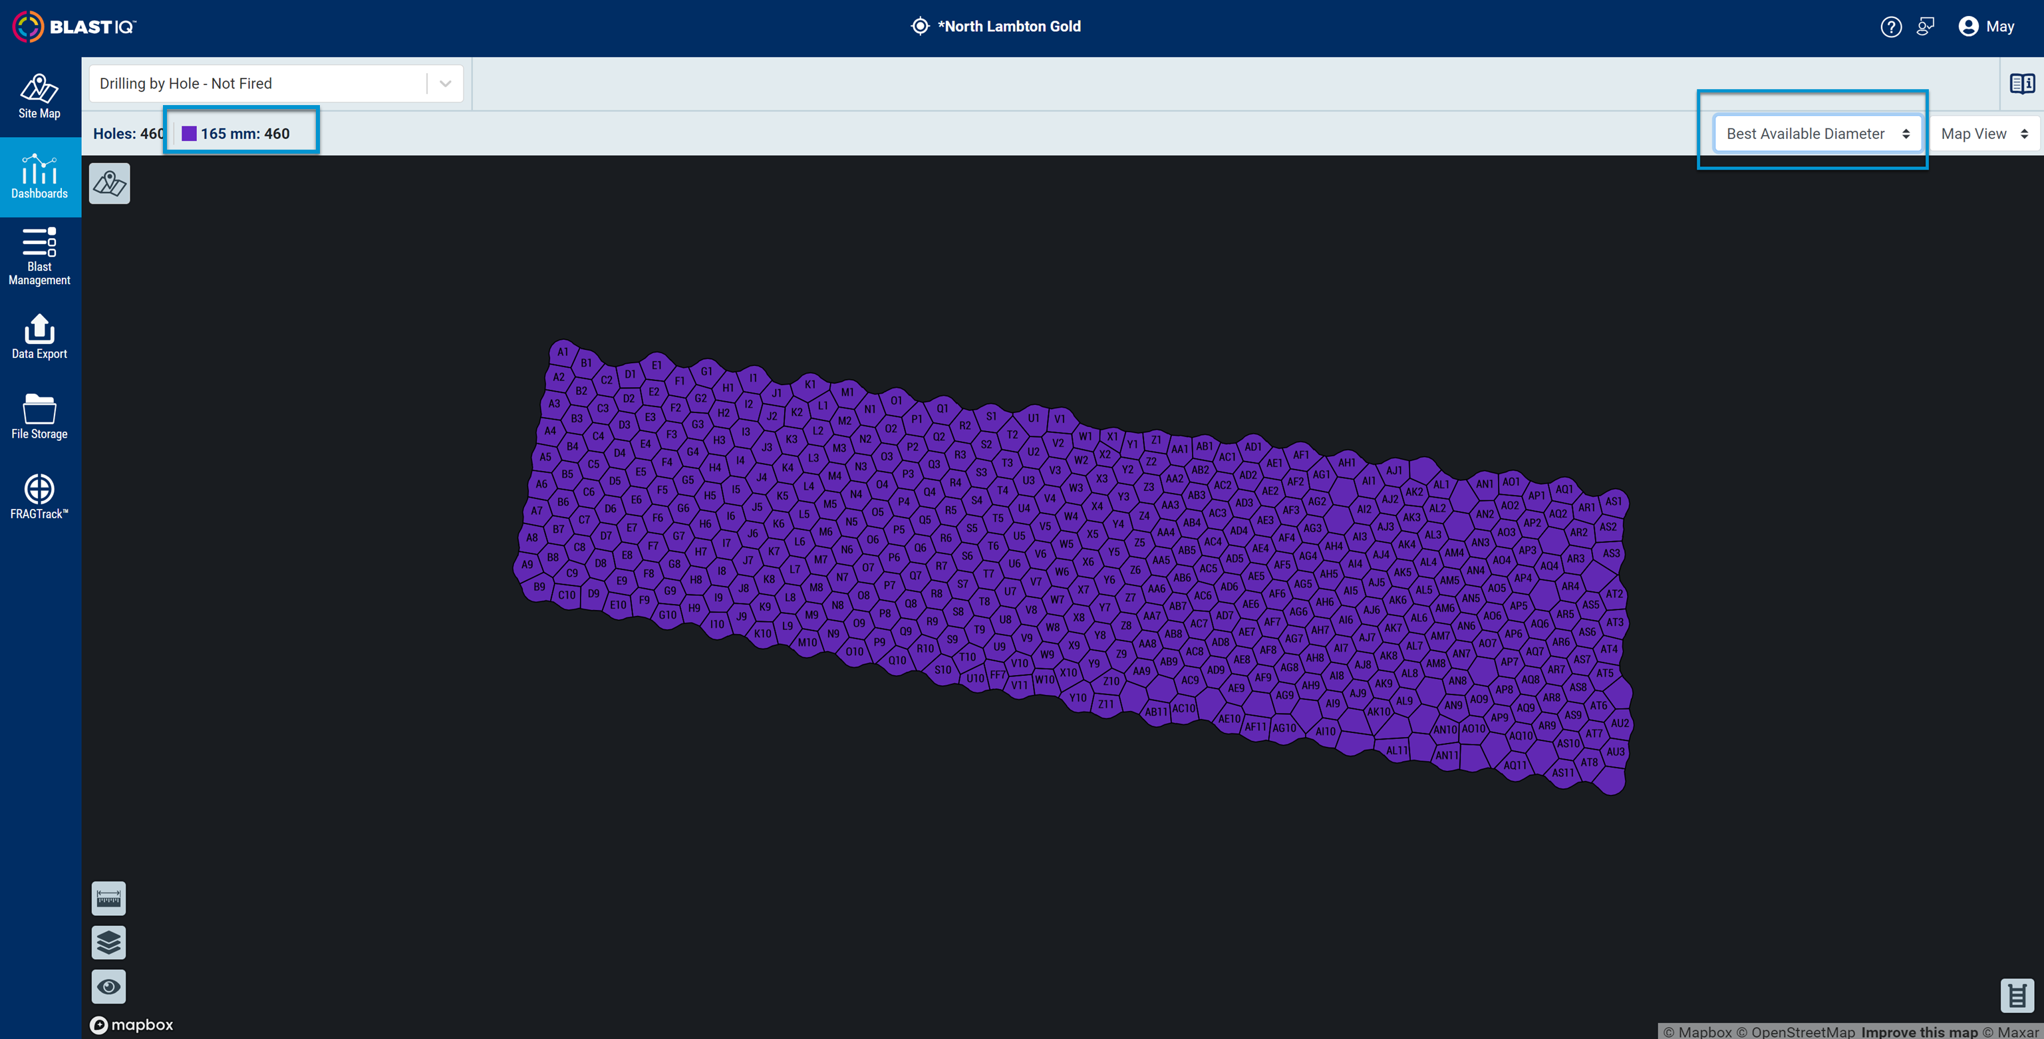Open File Storage
This screenshot has height=1039, width=2044.
pos(40,418)
